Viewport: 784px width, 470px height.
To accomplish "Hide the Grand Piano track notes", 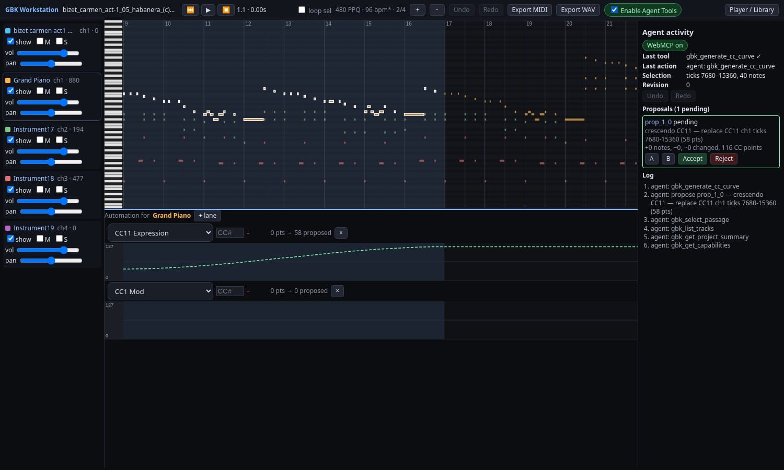I will click(10, 91).
